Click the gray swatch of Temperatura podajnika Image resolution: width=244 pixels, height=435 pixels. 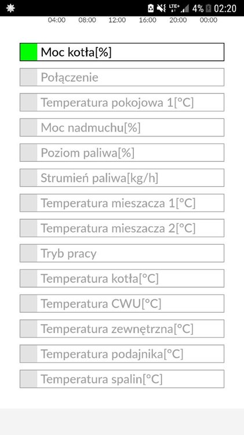pos(28,354)
